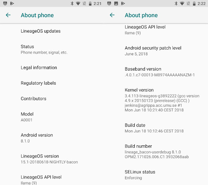Tap LineageOS version 15.1 nightly entry

click(52, 159)
